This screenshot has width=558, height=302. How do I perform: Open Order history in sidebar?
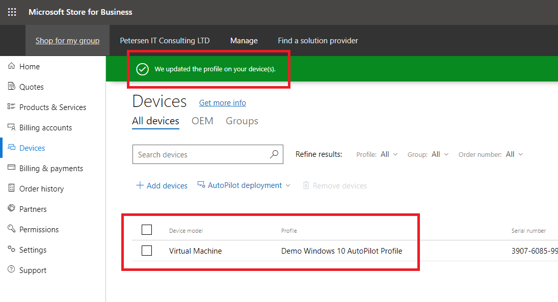coord(42,189)
